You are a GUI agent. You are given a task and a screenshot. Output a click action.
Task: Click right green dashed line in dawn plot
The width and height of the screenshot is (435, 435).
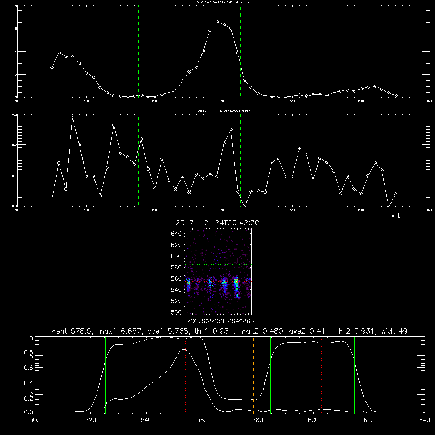point(240,52)
